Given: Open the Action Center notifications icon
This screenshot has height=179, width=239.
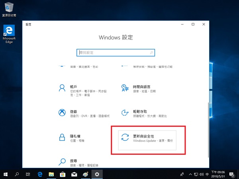Looking at the screenshot, I should pos(232,175).
